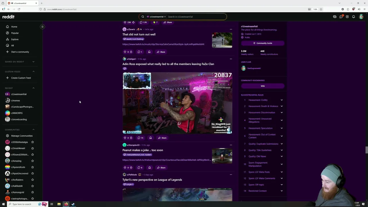
Task: Favorite r/2000sNostalgia with star
Action: pyautogui.click(x=32, y=142)
